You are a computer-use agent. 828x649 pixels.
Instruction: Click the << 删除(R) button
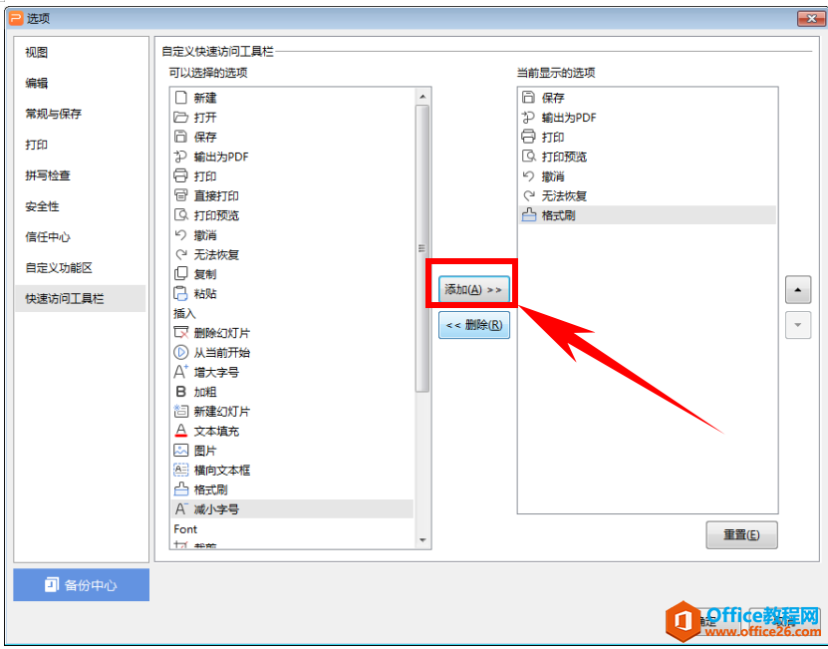pos(473,325)
